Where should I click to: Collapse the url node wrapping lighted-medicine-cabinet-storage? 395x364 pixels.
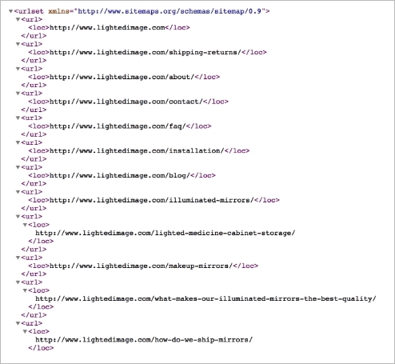click(18, 217)
